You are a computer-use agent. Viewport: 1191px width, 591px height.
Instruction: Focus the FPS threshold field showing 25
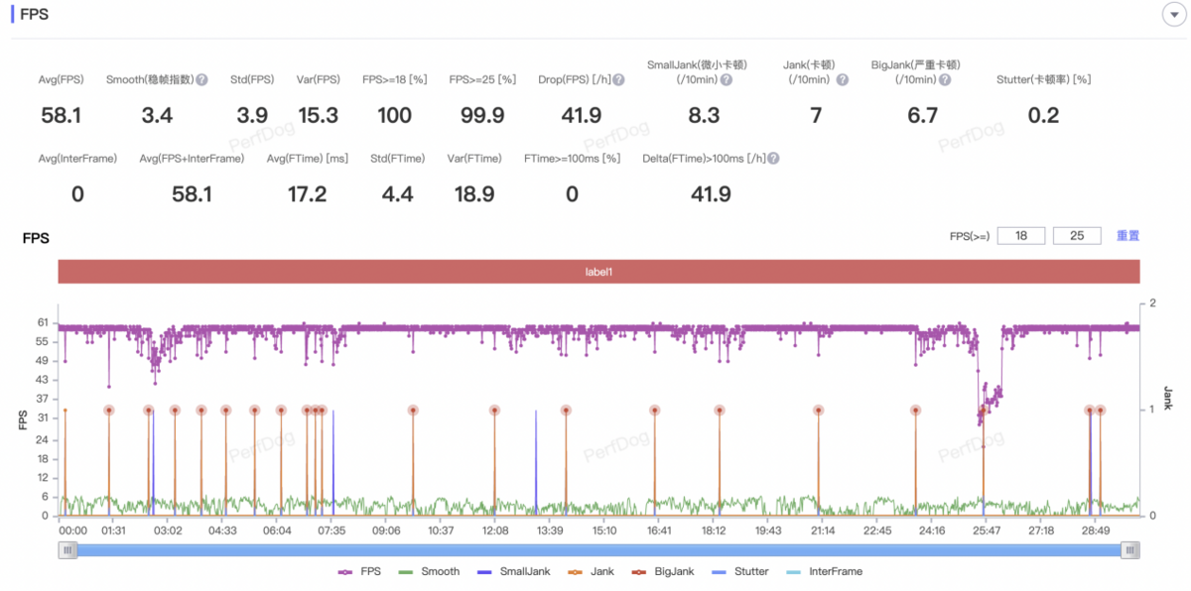click(1077, 236)
